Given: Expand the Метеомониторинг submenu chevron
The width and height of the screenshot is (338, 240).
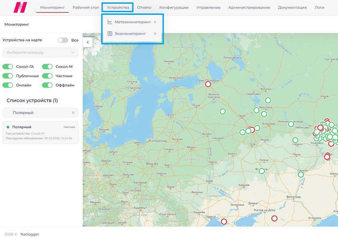Looking at the screenshot, I should point(155,22).
